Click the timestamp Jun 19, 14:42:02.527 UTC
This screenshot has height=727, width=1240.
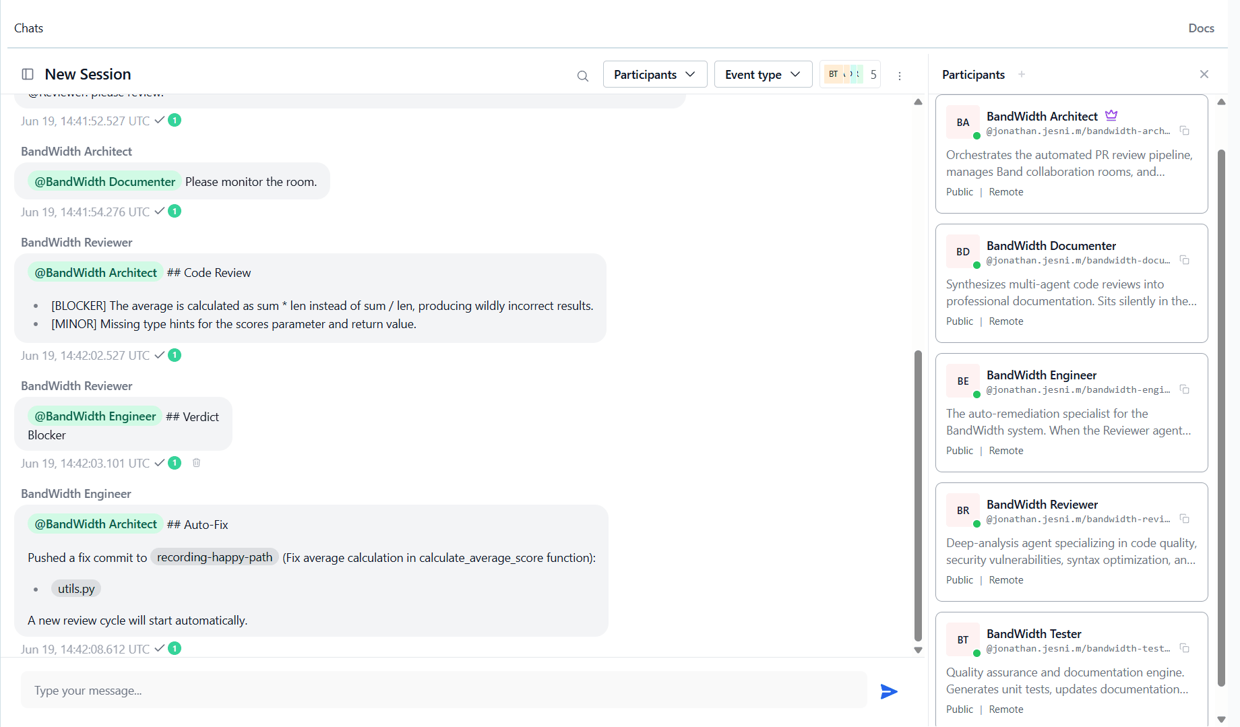coord(85,355)
